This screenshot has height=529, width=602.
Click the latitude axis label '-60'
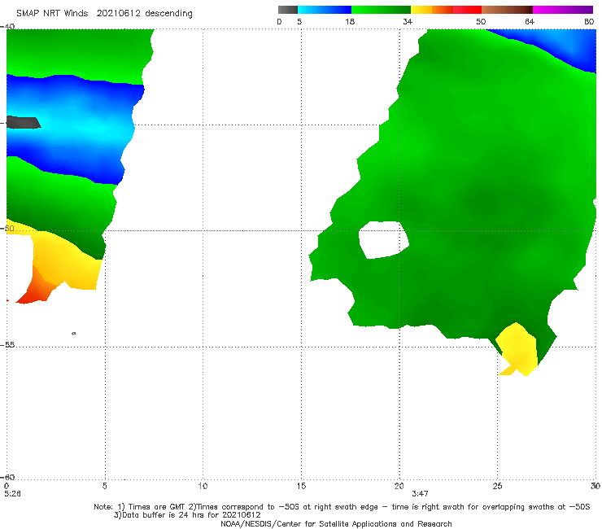[x=7, y=477]
